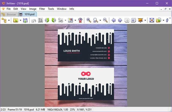This screenshot has height=112, width=172.
Task: Expand the slideshow dropdown arrow
Action: pos(145,20)
